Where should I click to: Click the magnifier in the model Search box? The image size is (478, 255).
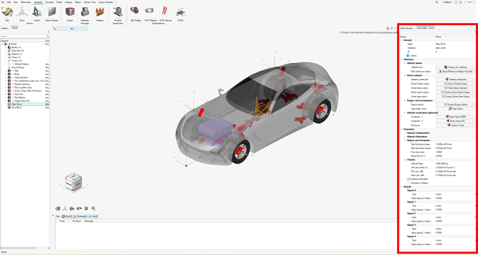point(47,36)
